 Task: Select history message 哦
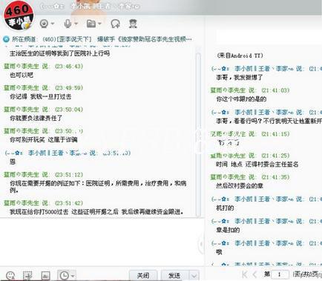(x=219, y=252)
